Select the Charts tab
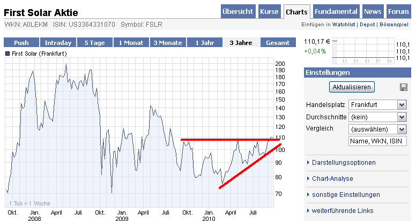 pos(296,12)
